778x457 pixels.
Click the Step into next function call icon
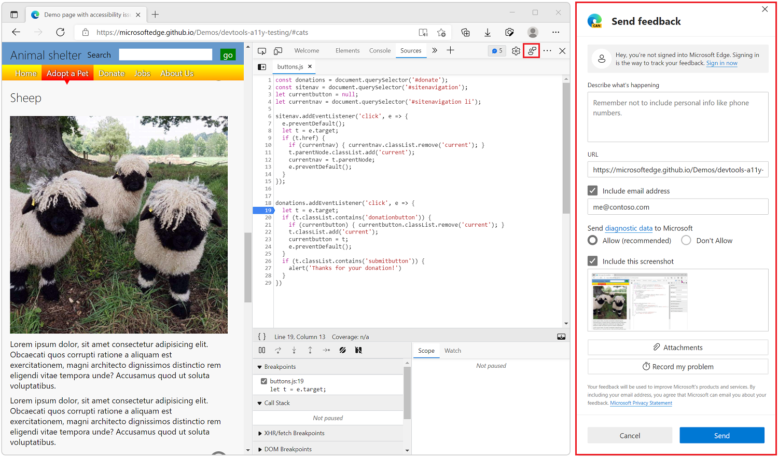pyautogui.click(x=294, y=350)
